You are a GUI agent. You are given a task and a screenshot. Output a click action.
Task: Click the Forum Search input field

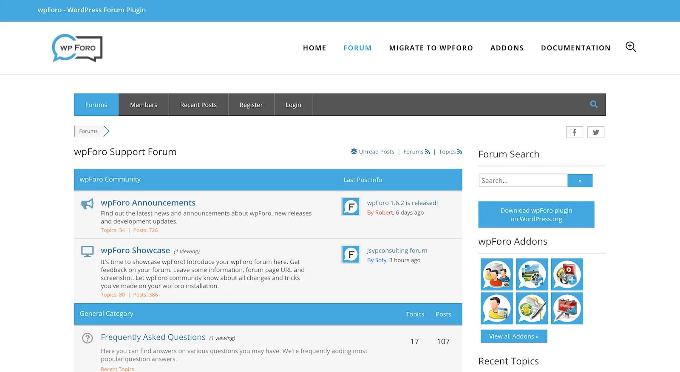click(523, 180)
